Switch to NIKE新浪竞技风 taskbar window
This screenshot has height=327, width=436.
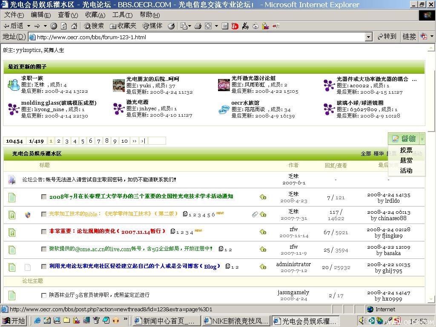pyautogui.click(x=236, y=321)
